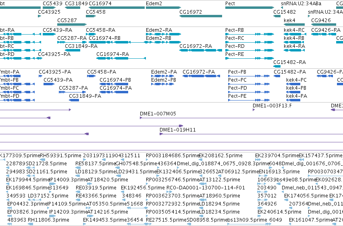Open the kek4-RA transcript
The image size is (343, 226).
(295, 50)
